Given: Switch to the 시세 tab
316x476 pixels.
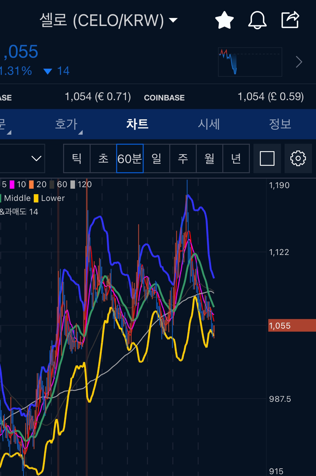Looking at the screenshot, I should pos(209,124).
